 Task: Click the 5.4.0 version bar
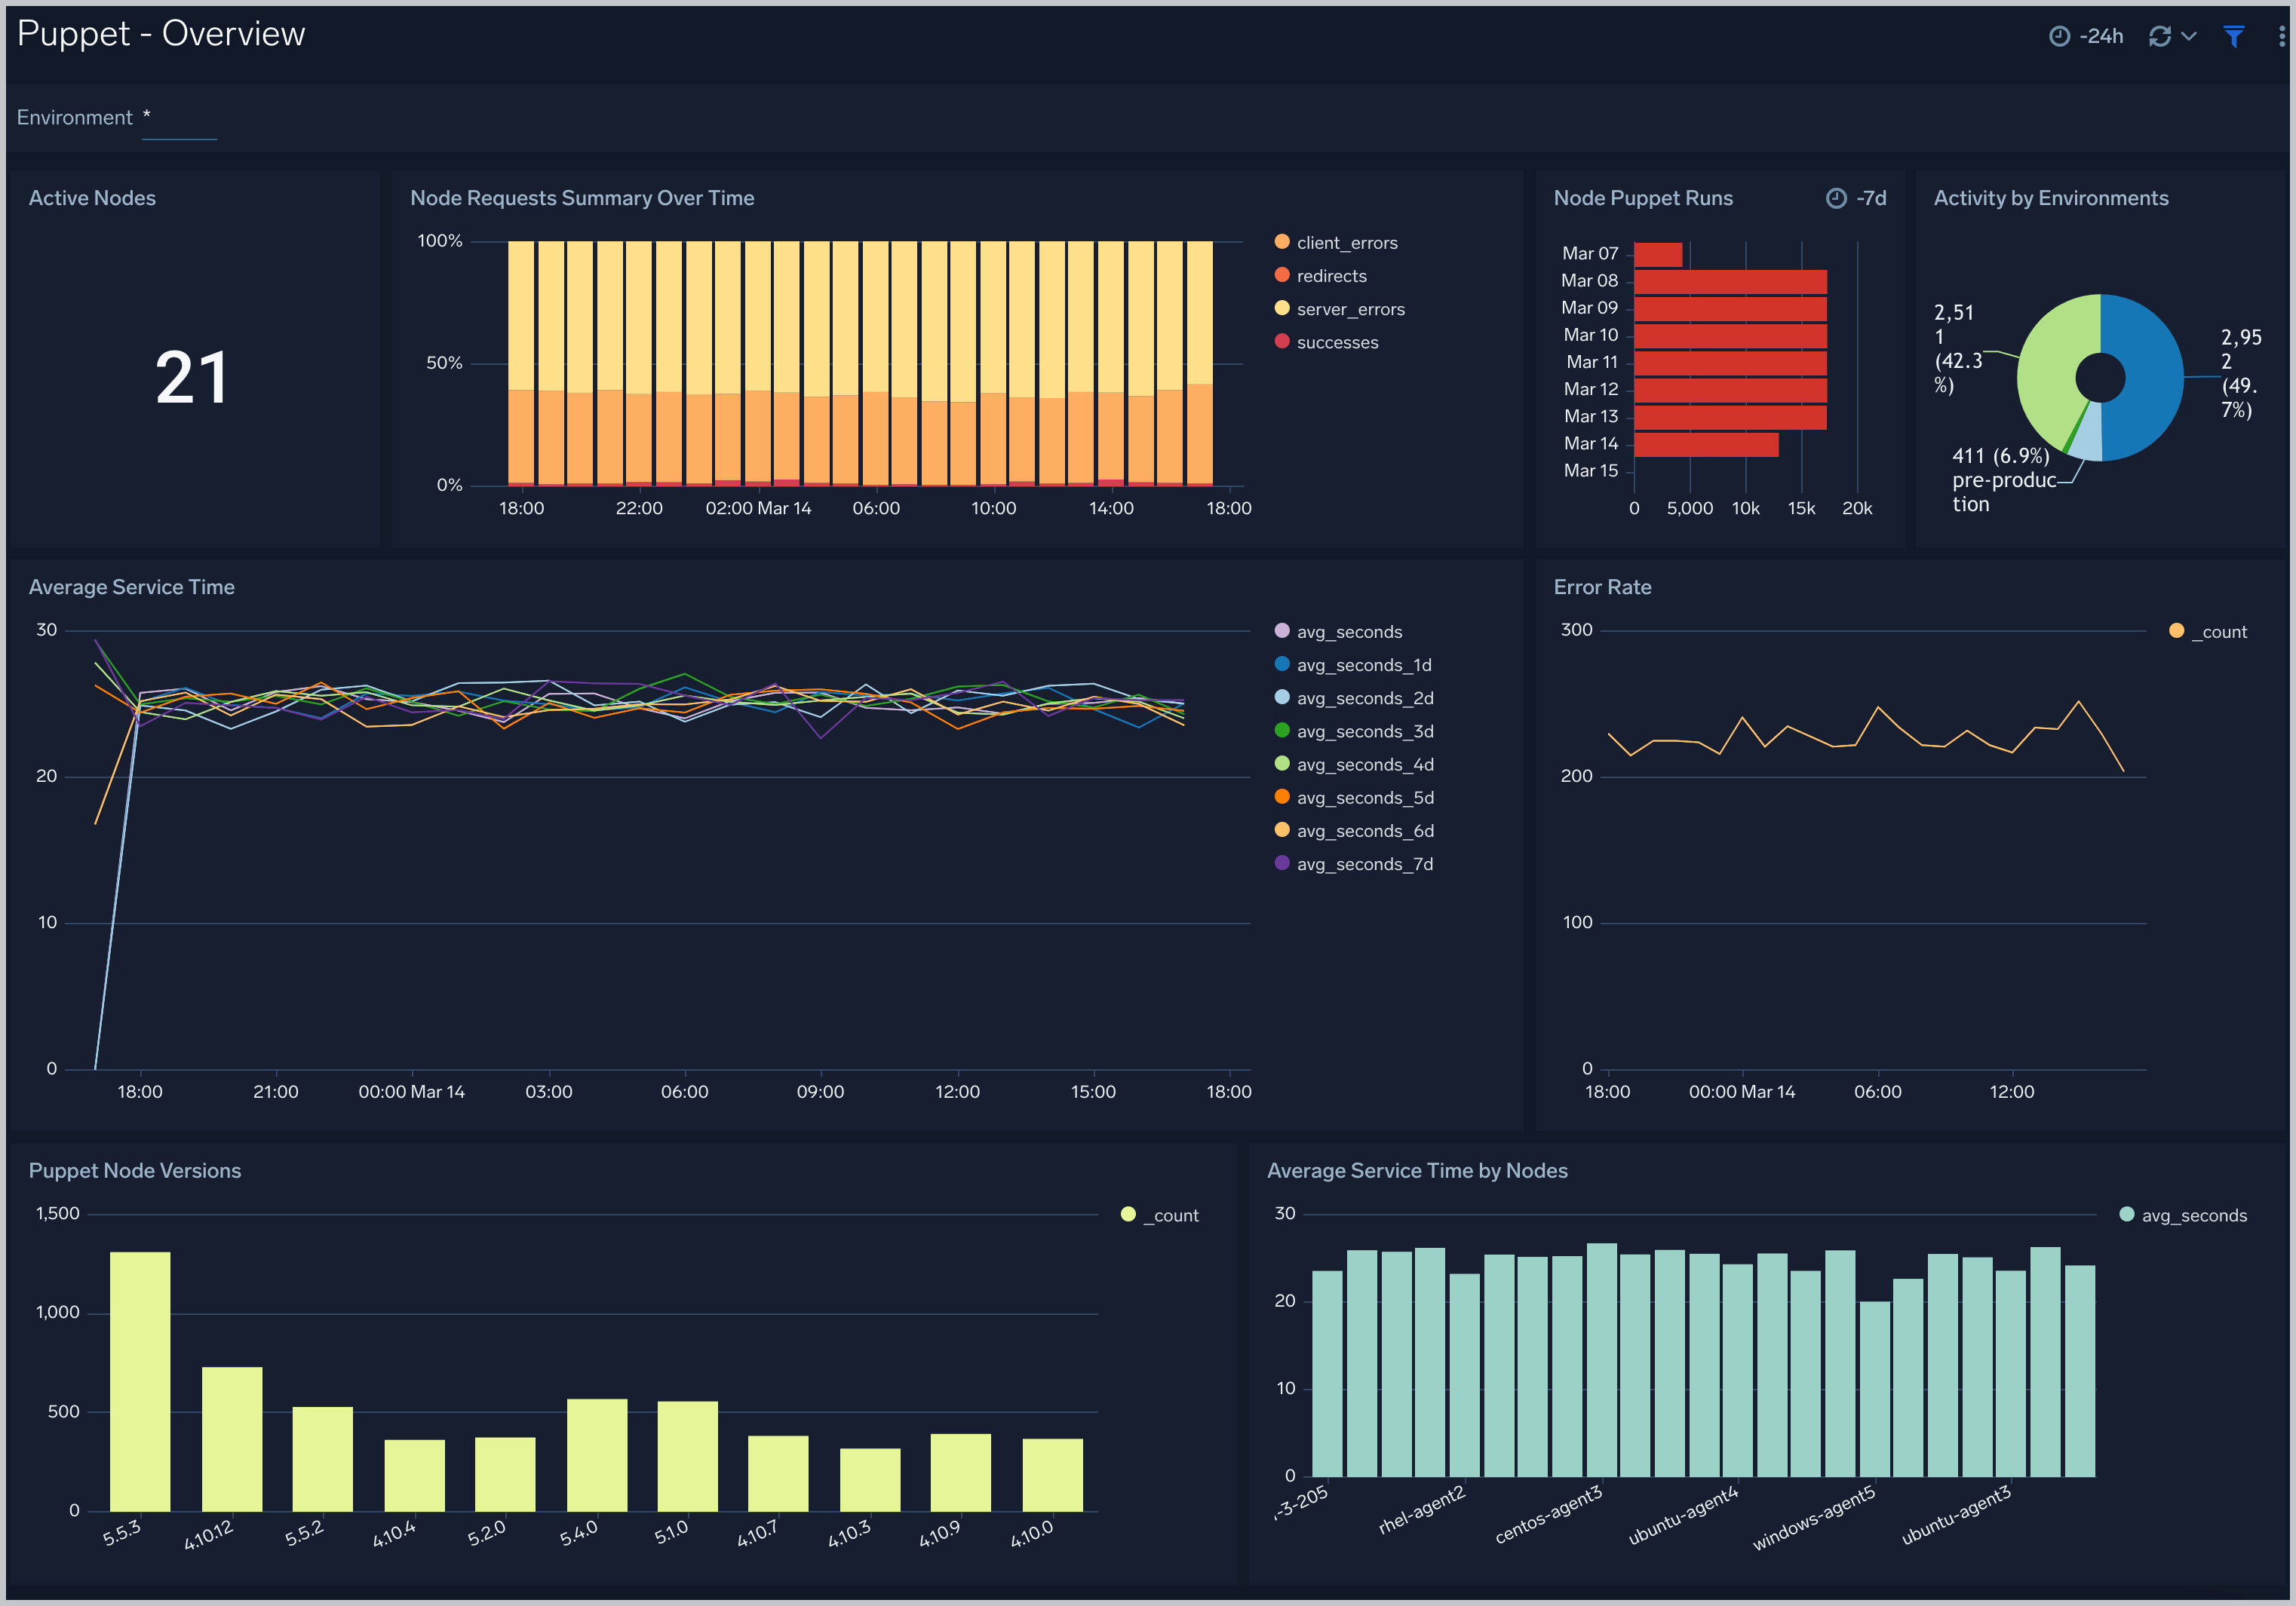pyautogui.click(x=597, y=1455)
